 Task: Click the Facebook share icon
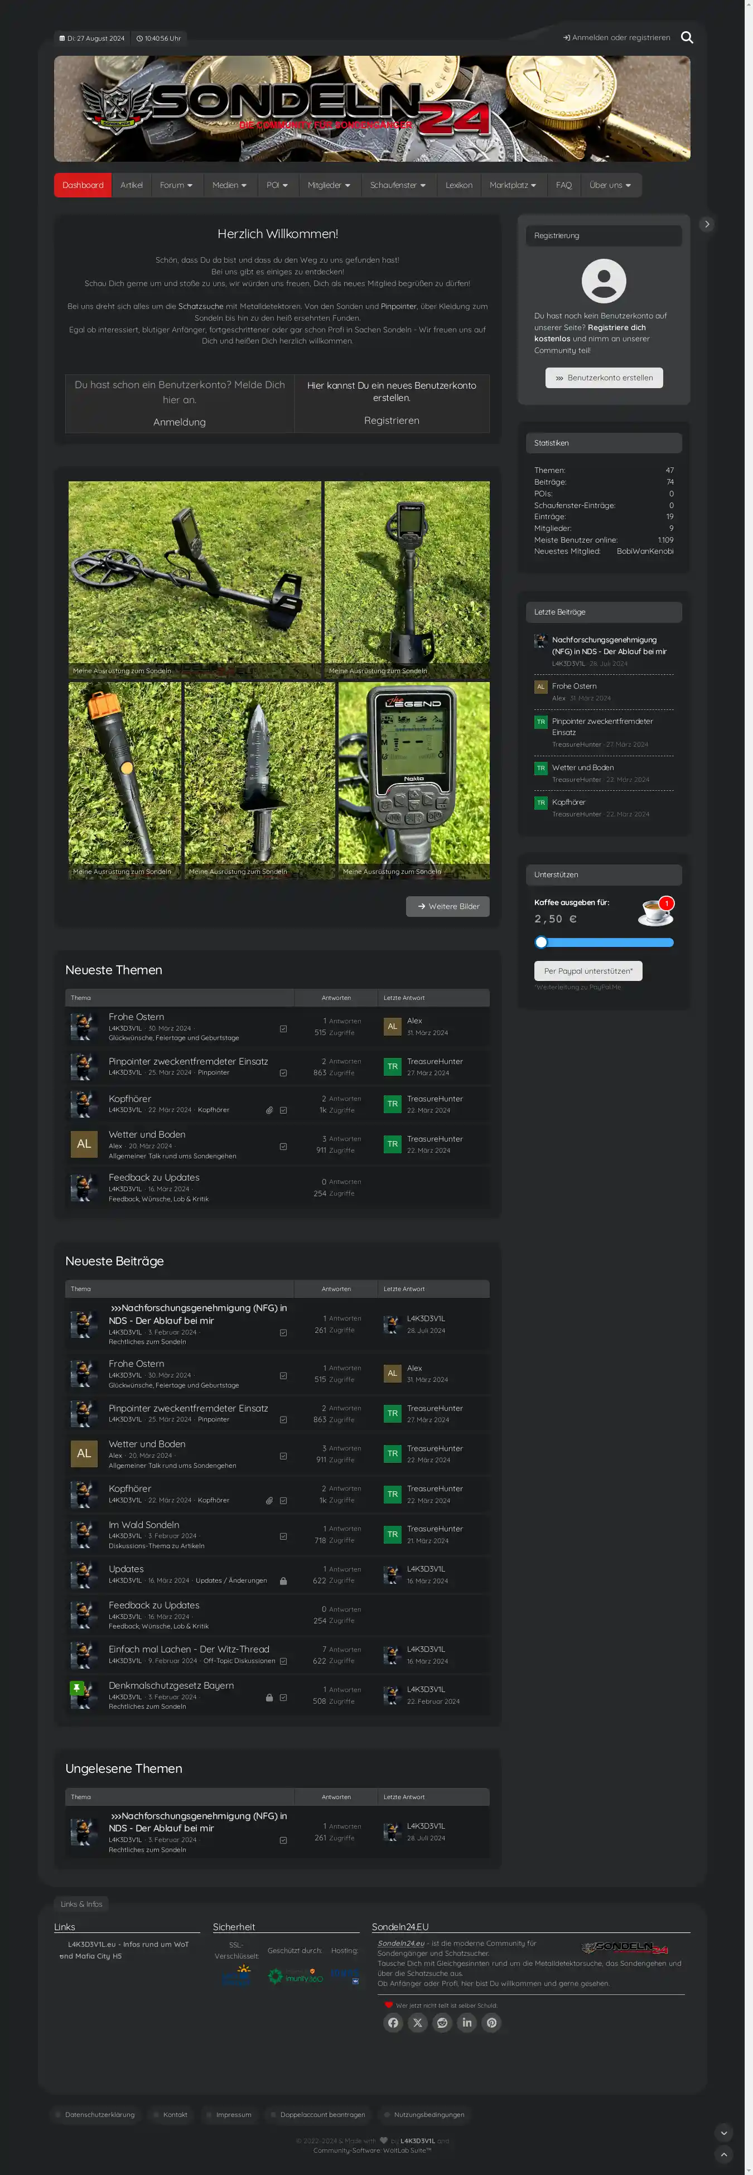393,2022
